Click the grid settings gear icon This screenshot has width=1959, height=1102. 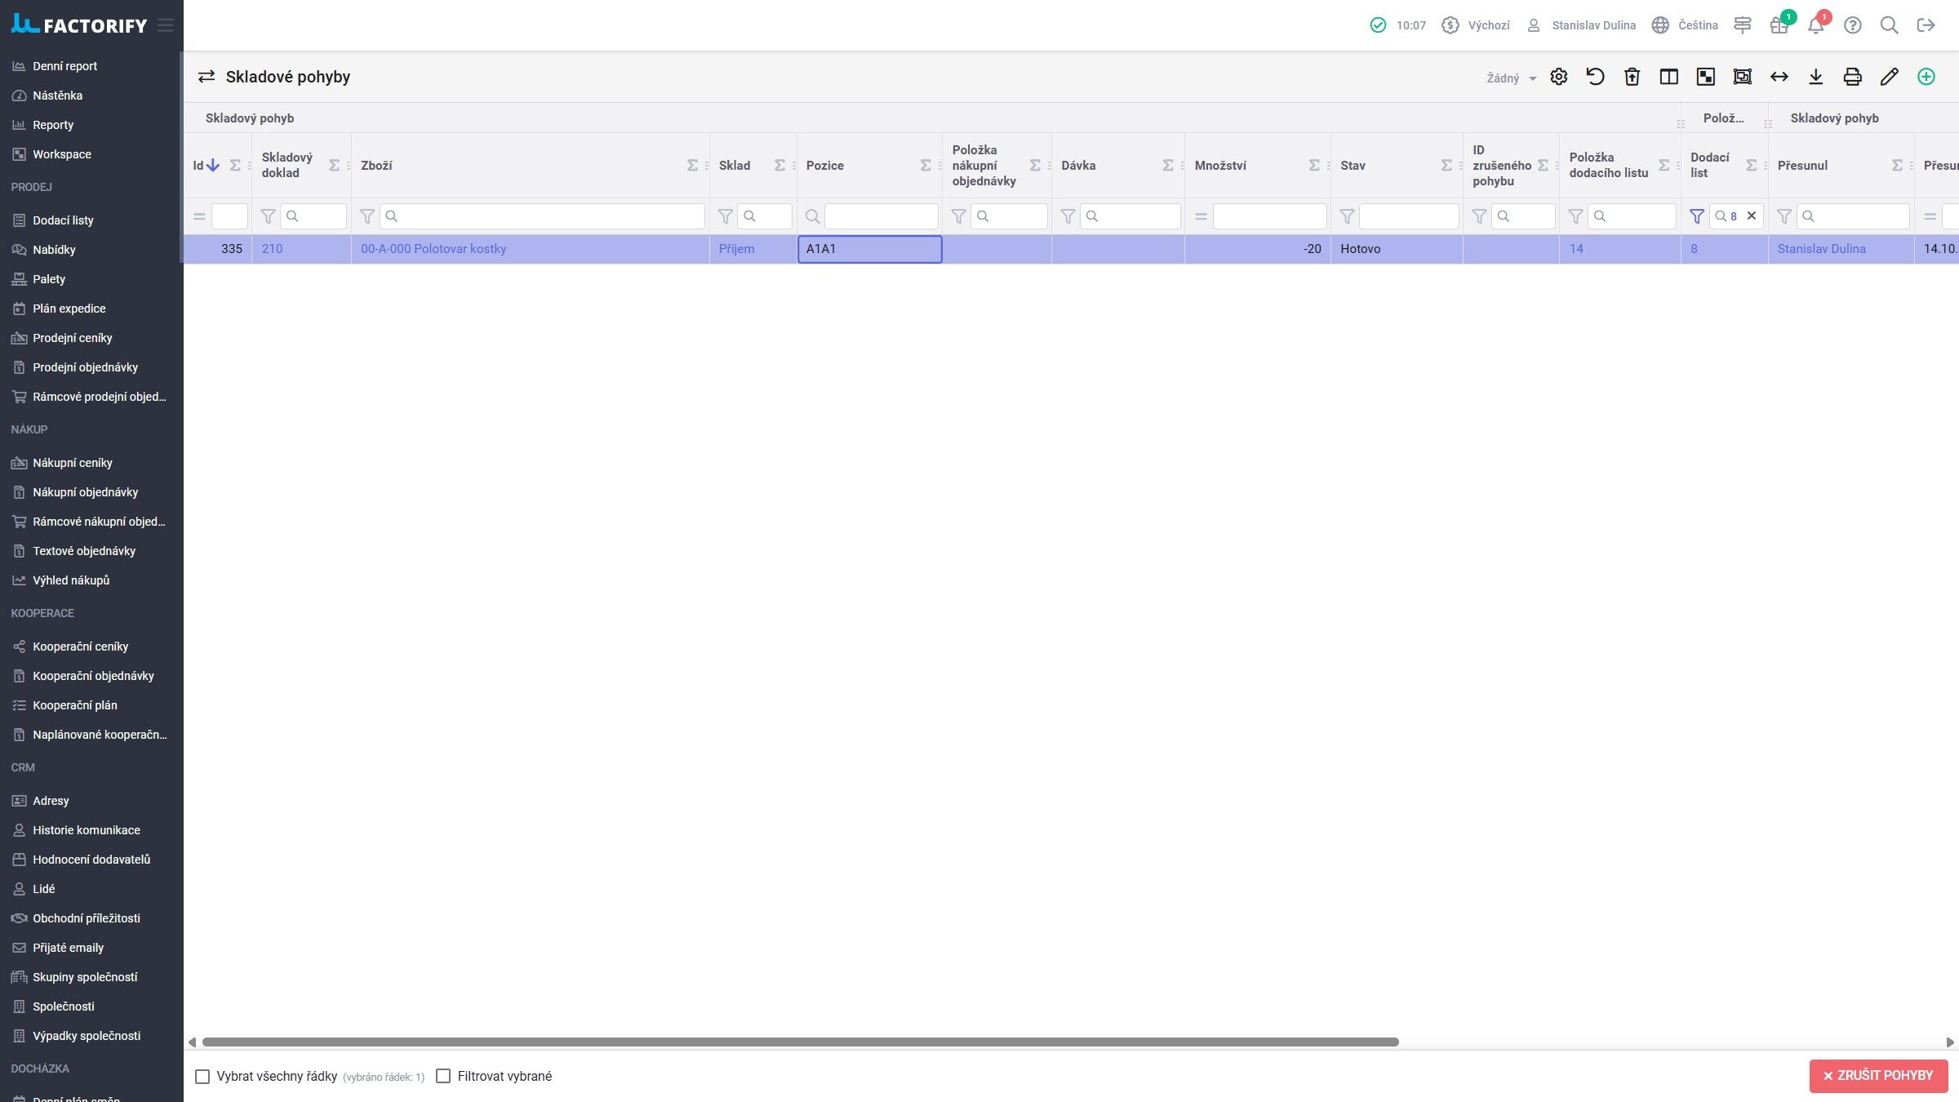point(1558,77)
